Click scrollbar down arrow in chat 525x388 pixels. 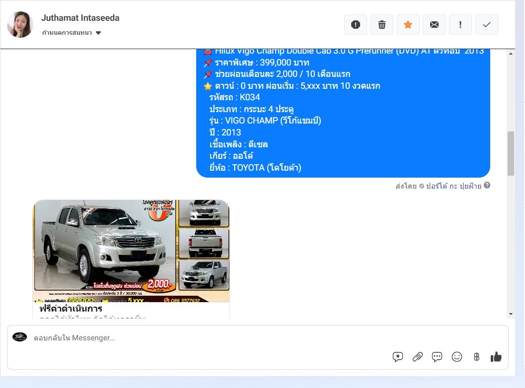[x=511, y=314]
